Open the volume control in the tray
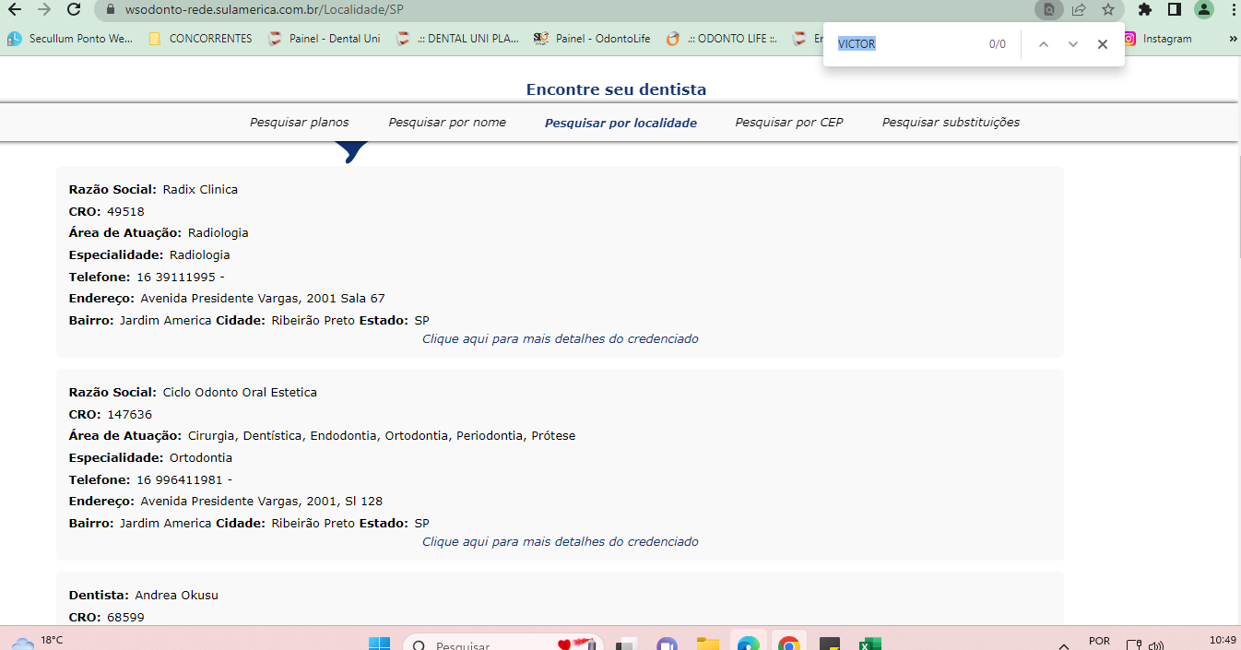Screen dimensions: 1241x650 (x=1156, y=645)
